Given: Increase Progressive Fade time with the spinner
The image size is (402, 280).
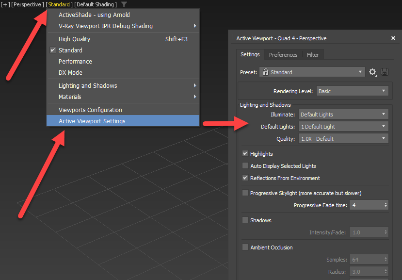Looking at the screenshot, I should pyautogui.click(x=386, y=203).
